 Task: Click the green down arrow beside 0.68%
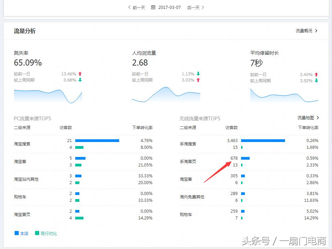point(81,80)
